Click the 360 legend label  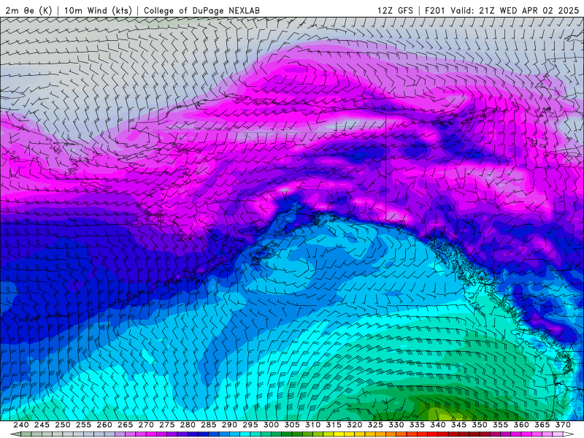coord(521,425)
